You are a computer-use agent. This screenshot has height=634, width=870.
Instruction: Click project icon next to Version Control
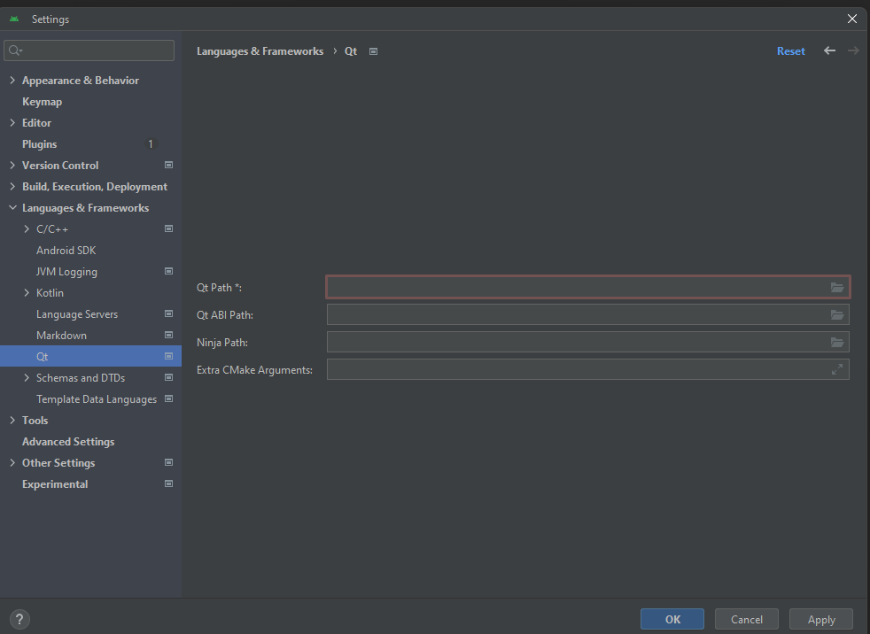point(168,165)
